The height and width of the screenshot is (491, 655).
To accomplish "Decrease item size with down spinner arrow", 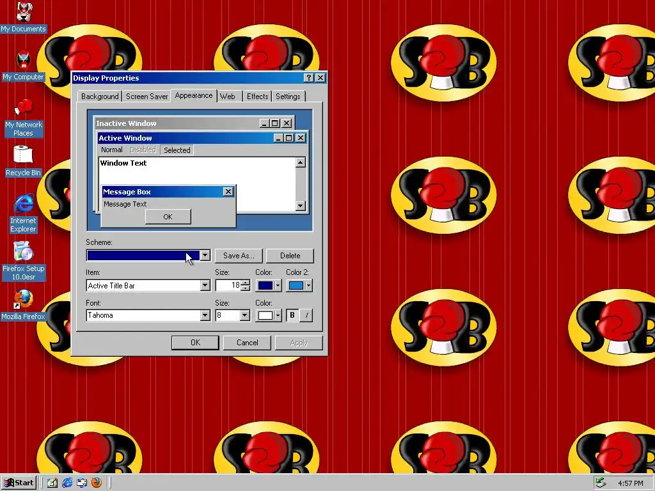I will click(x=246, y=288).
